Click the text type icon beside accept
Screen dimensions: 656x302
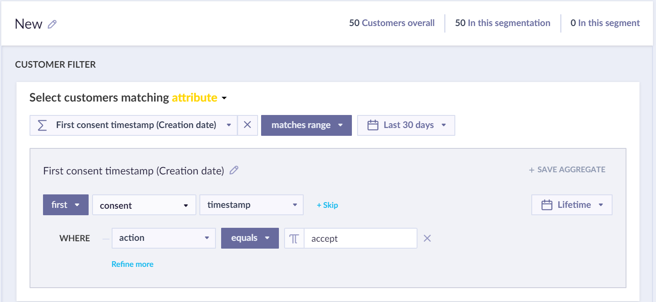[294, 238]
